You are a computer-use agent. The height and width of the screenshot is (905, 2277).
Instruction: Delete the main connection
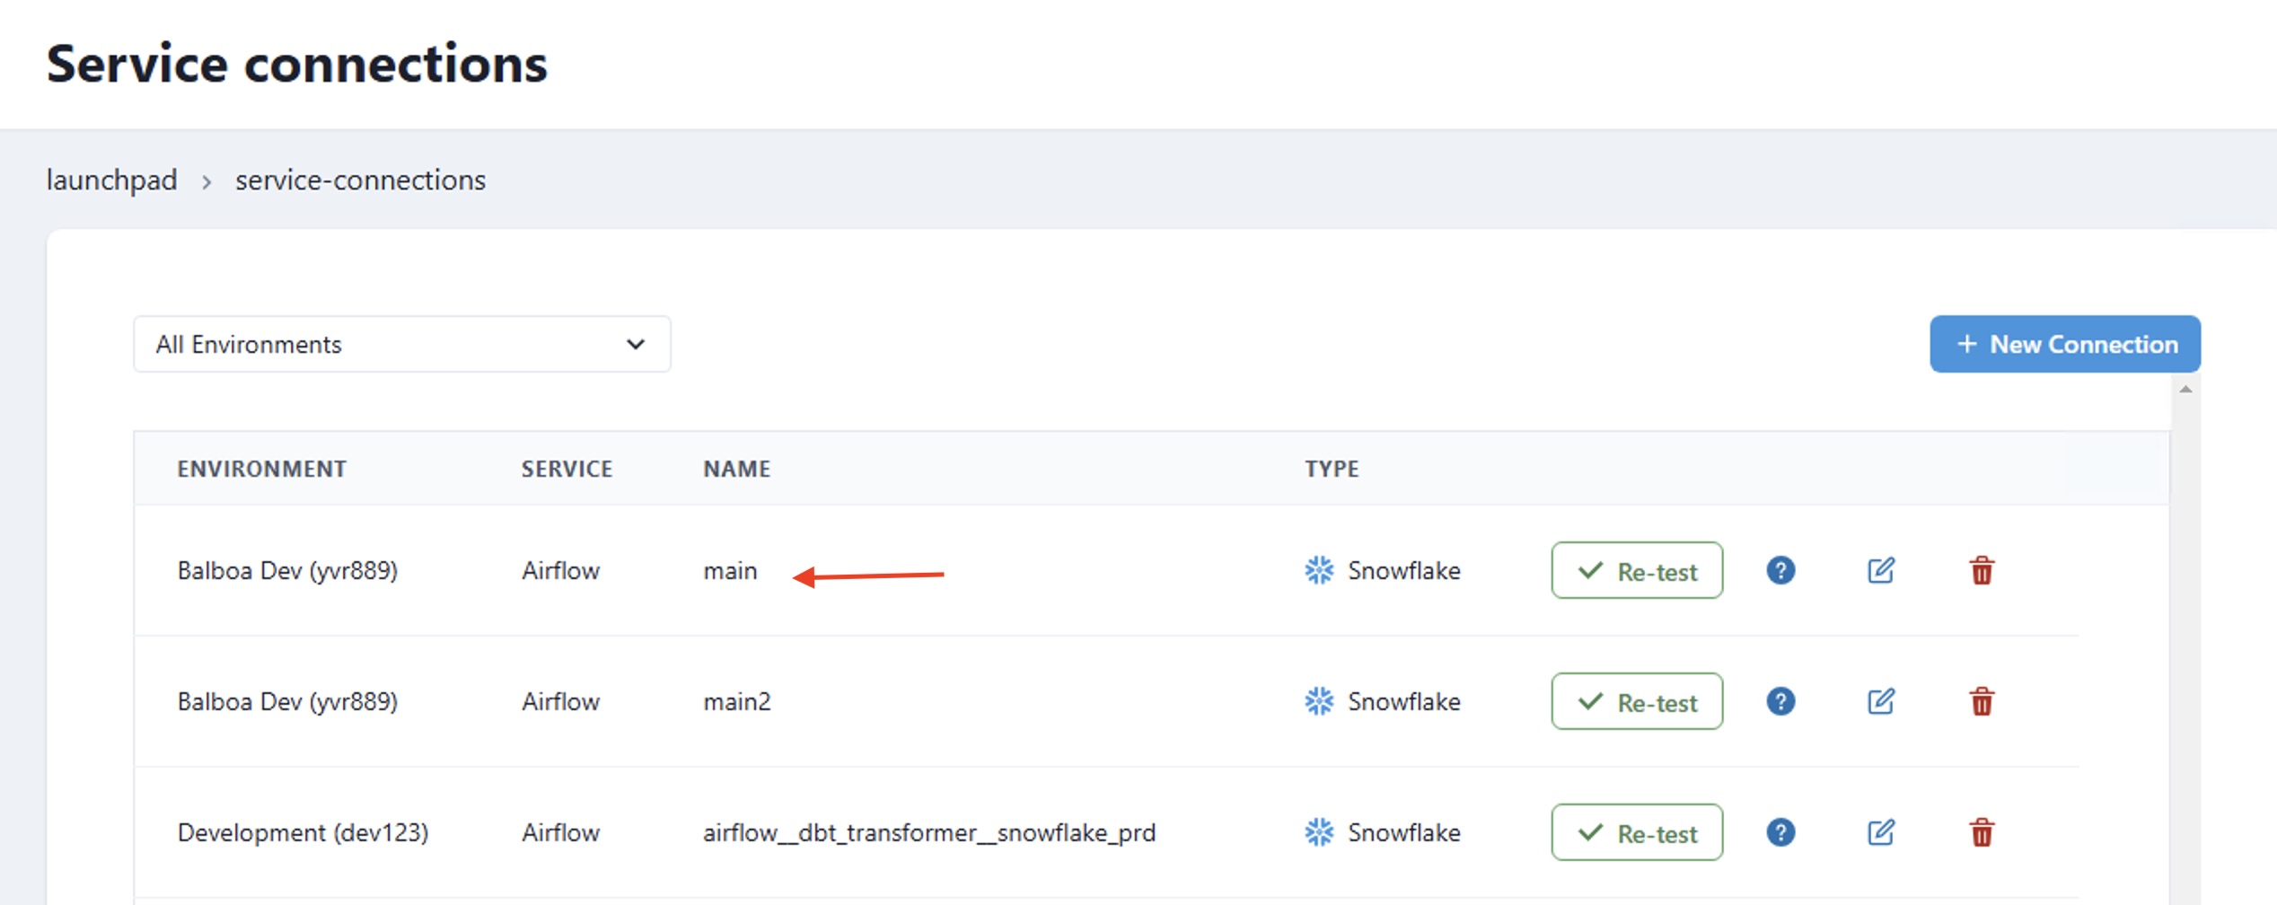[1982, 570]
